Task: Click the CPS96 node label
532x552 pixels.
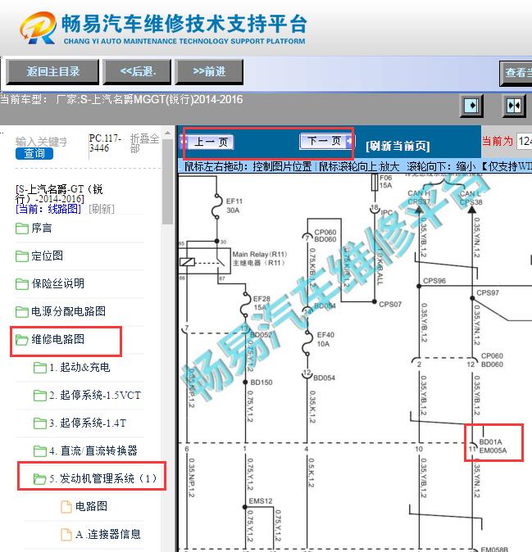Action: (x=434, y=281)
